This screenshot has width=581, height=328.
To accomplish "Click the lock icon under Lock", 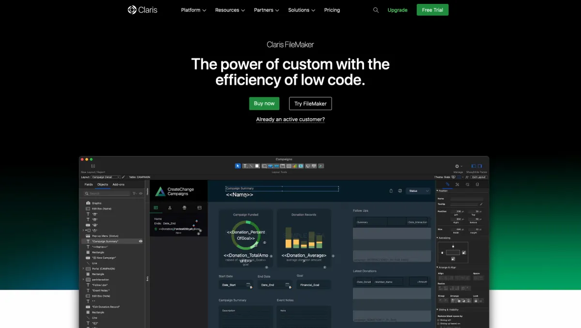I will (x=475, y=300).
